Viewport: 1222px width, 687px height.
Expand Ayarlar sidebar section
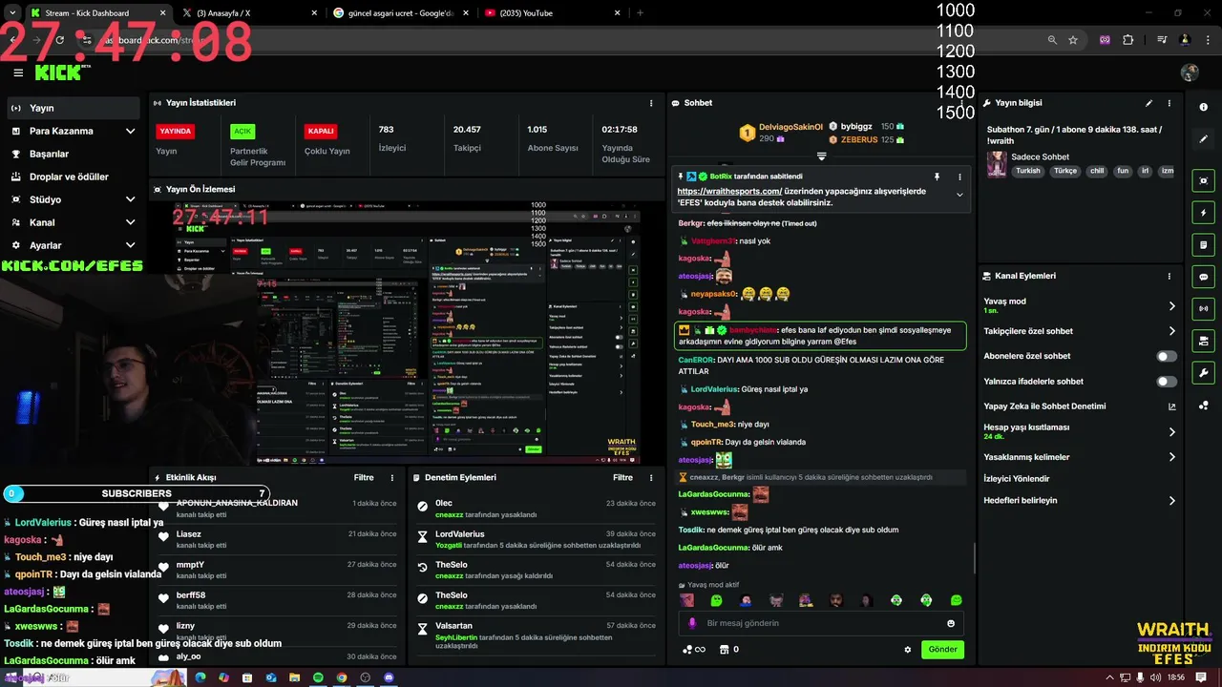[x=130, y=245]
